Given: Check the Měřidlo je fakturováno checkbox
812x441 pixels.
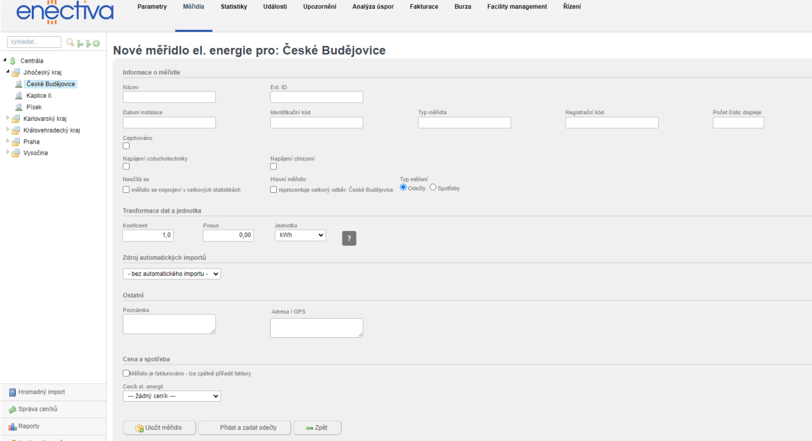Looking at the screenshot, I should [126, 373].
